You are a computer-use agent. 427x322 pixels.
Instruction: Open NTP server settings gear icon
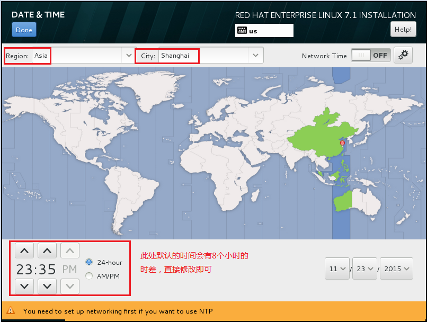coord(403,55)
